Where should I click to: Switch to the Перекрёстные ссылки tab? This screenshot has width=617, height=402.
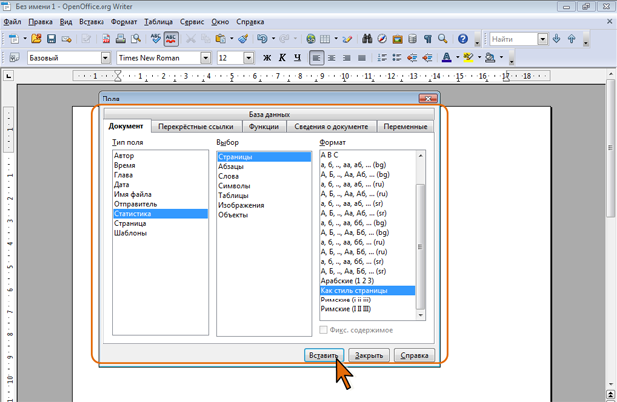[195, 127]
